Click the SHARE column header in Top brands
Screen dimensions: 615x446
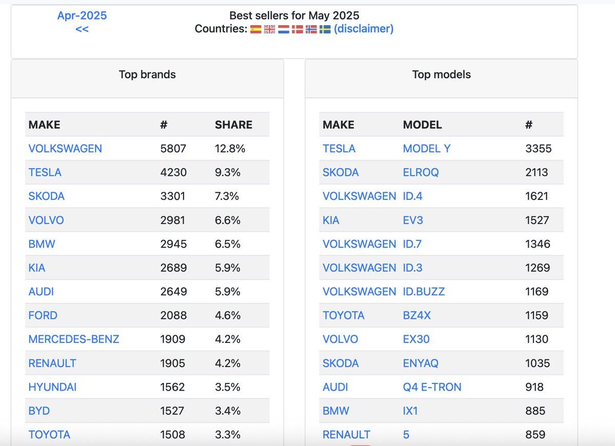(233, 125)
